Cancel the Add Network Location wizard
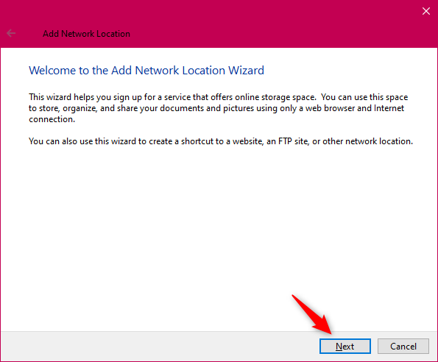The image size is (438, 362). 403,346
